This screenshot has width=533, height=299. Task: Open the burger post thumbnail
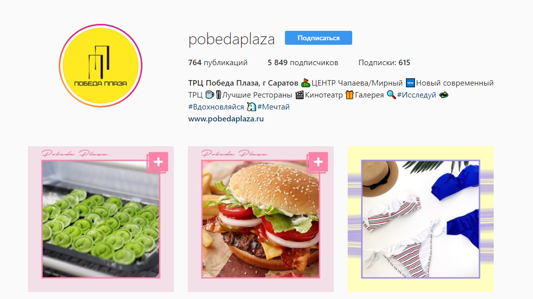coord(261,219)
